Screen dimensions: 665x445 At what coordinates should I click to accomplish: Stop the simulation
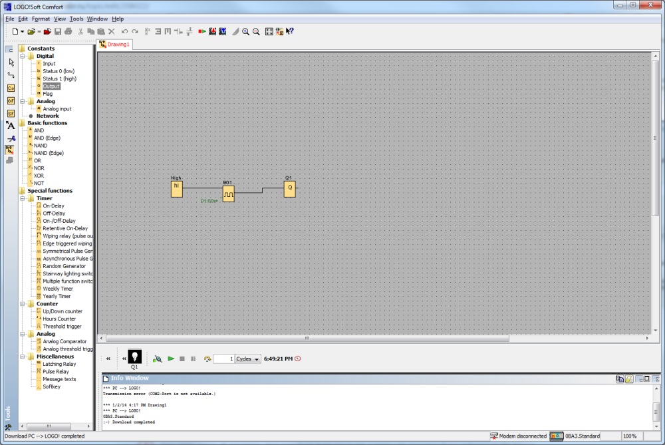182,359
